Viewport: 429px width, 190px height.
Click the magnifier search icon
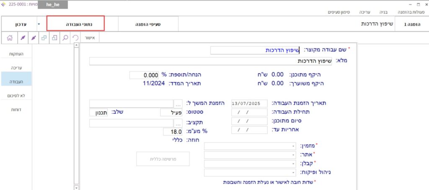[65, 38]
